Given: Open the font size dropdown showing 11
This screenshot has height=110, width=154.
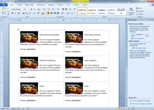Looking at the screenshot, I should (29, 9).
